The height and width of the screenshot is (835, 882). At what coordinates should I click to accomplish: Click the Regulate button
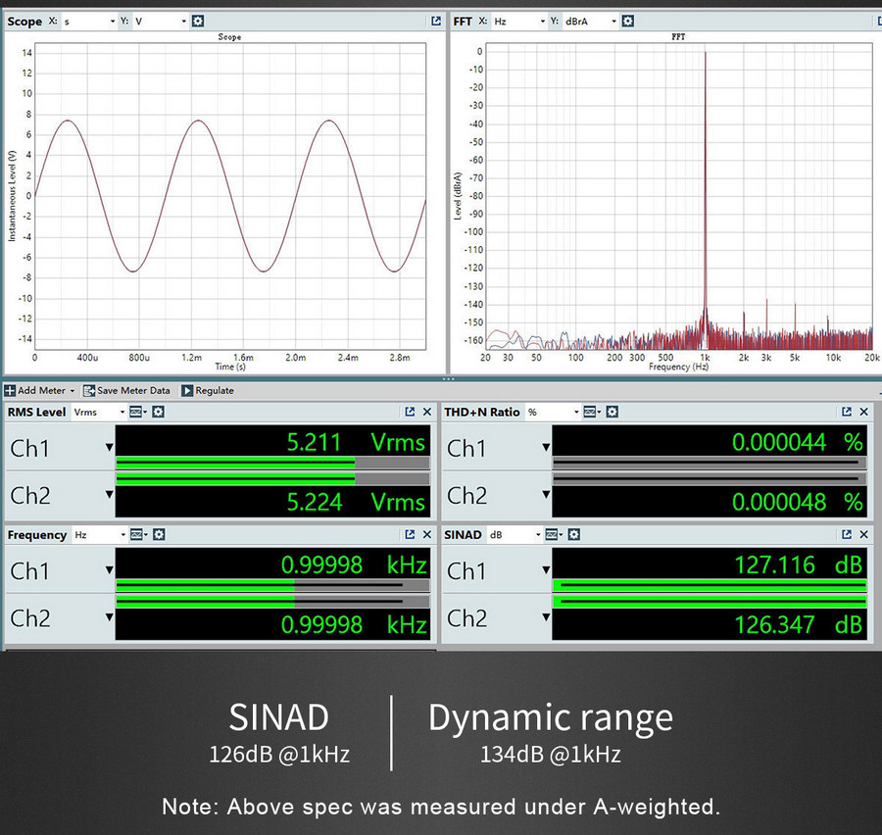pos(208,390)
